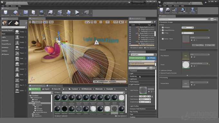Toggle the viewport rotation snapping button
This screenshot has width=219, height=123.
[104, 22]
